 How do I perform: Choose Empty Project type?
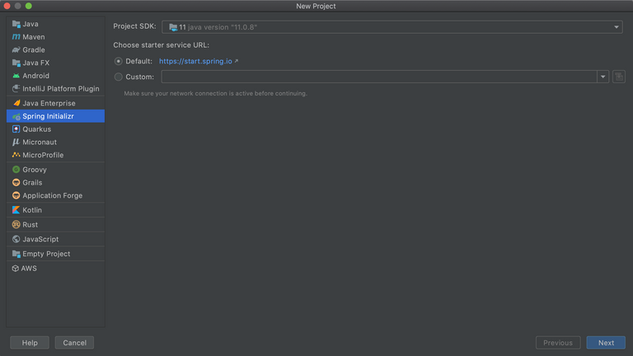coord(56,254)
